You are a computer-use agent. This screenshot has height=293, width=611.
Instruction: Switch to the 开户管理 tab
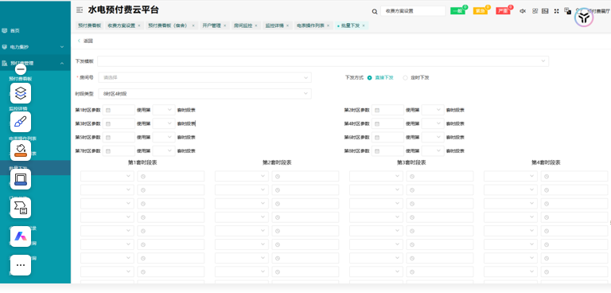(x=212, y=25)
